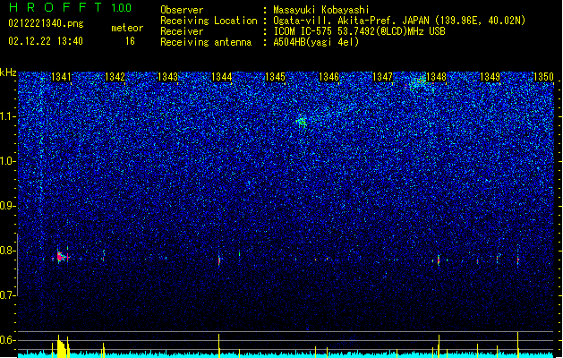Viewport: 563px width, 358px height.
Task: Click the 1.1 kHz frequency label
Action: click(8, 116)
